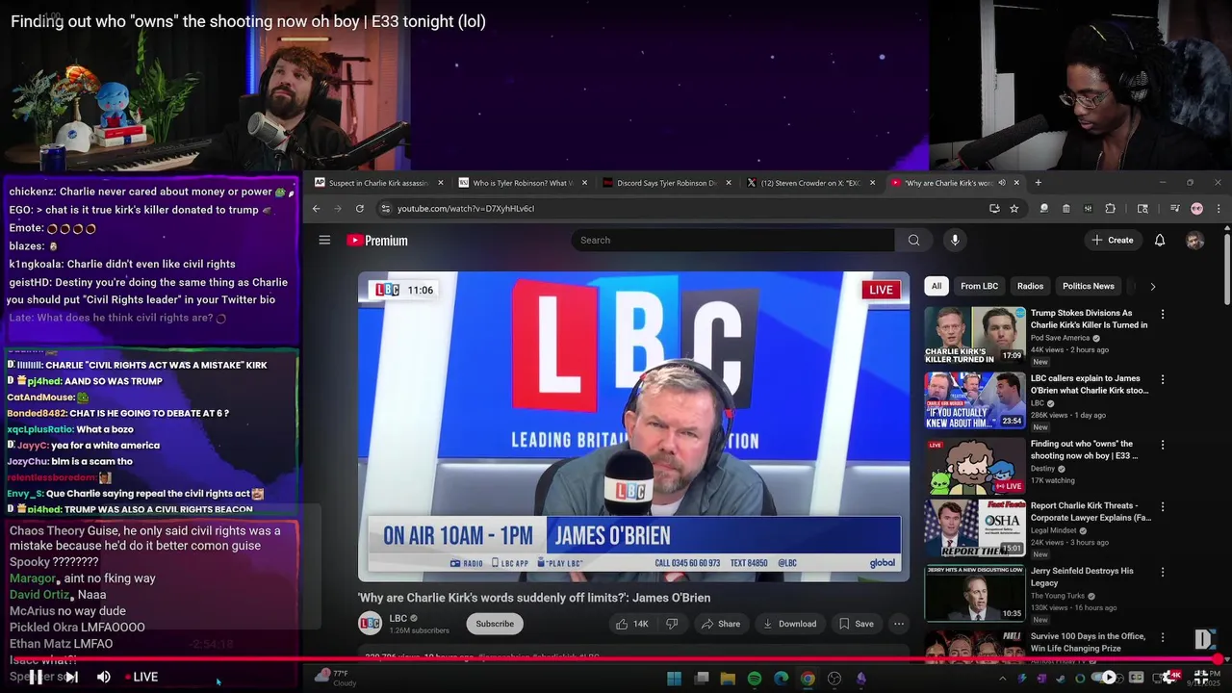This screenshot has width=1232, height=693.
Task: Click the YouTube search magnifier button
Action: tap(913, 240)
